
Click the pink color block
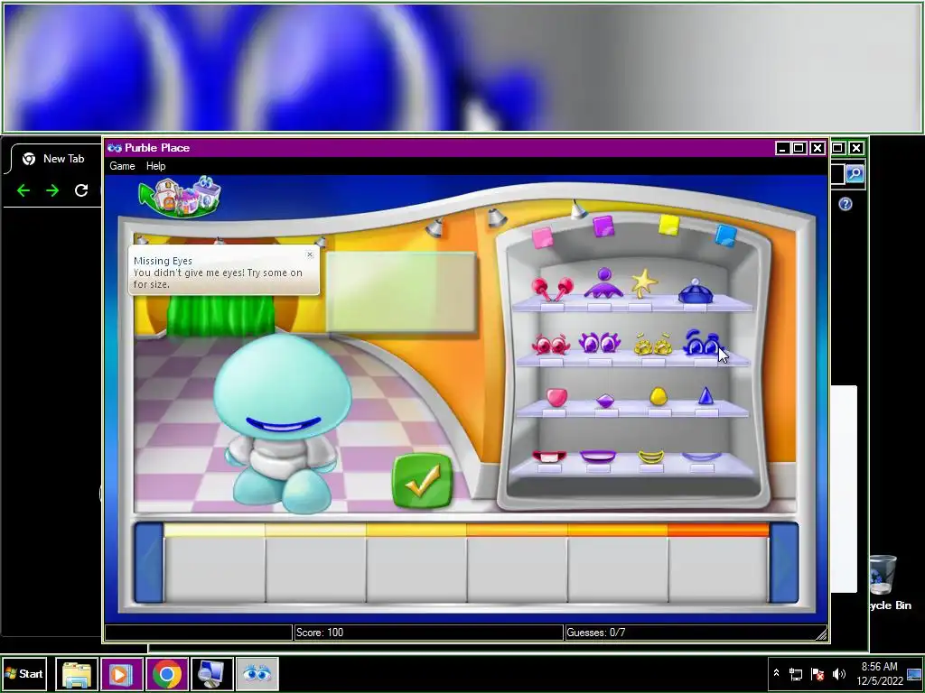pos(542,238)
